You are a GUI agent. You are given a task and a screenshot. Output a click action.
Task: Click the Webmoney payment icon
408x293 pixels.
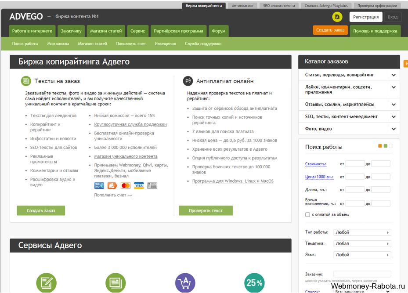[99, 185]
